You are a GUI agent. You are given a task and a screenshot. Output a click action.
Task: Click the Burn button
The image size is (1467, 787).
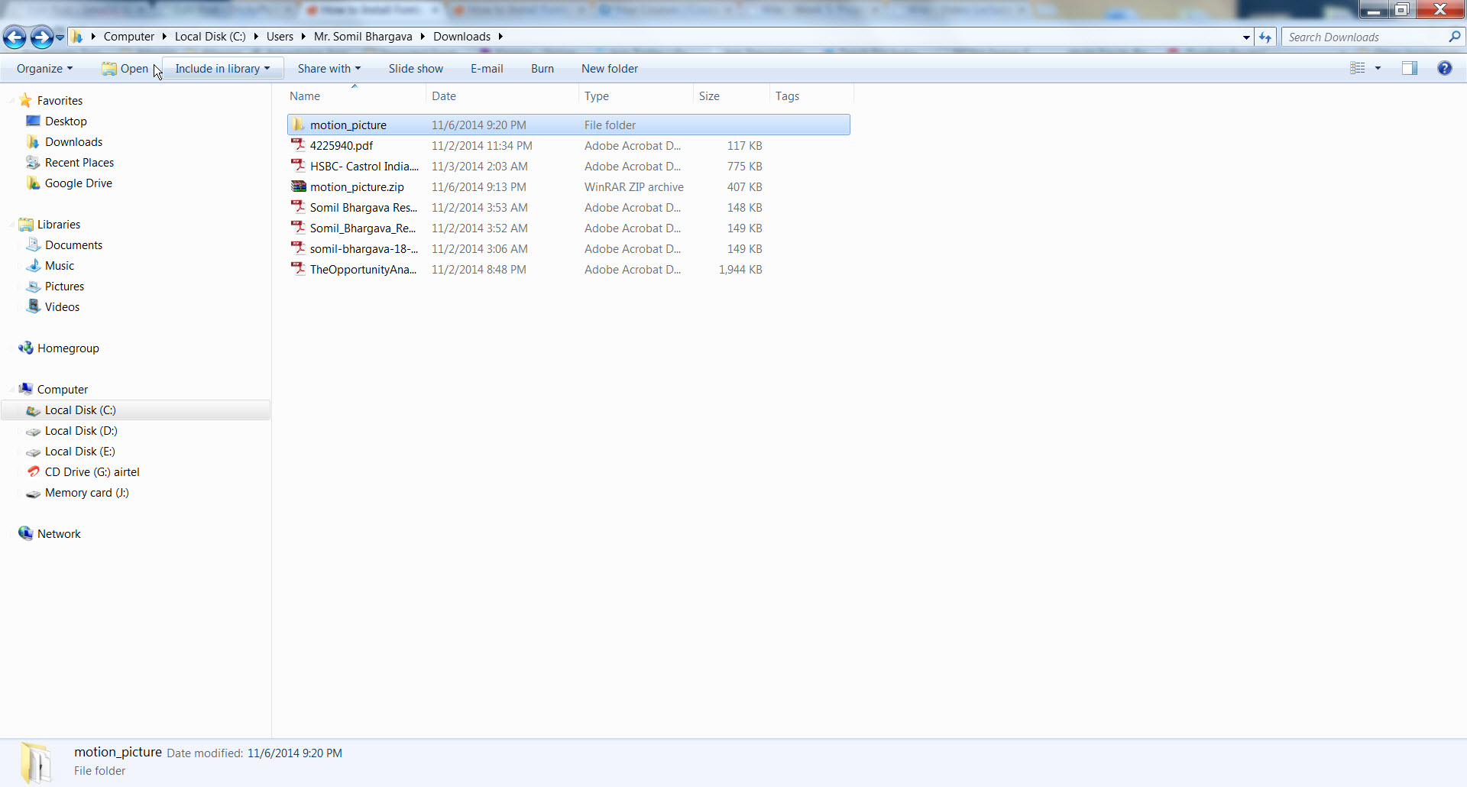pos(542,69)
